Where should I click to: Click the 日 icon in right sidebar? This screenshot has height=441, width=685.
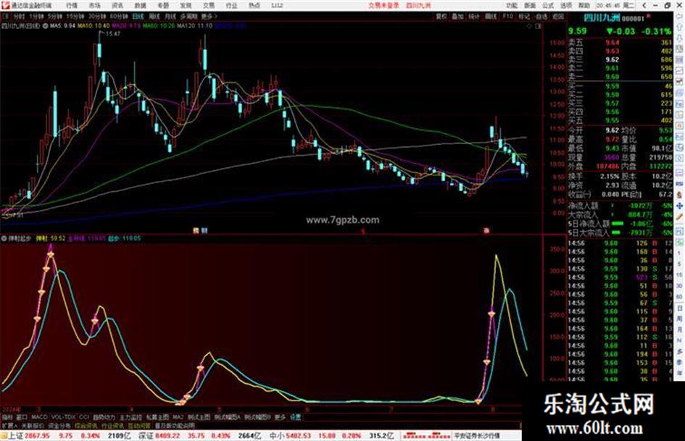[x=679, y=308]
